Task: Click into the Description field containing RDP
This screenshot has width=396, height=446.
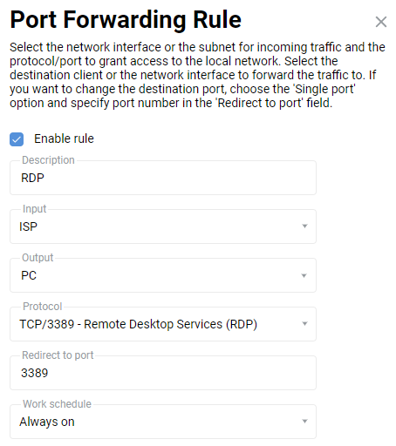Action: tap(163, 178)
